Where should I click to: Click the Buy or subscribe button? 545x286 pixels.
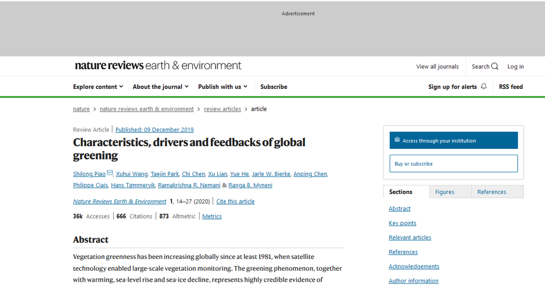point(453,164)
